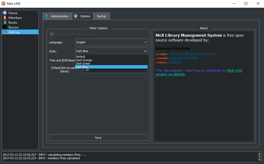Click the MeX LMS title bar app icon
This screenshot has height=164, width=264.
pyautogui.click(x=3, y=3)
